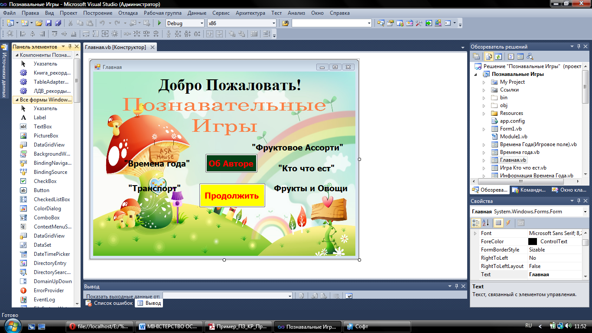The width and height of the screenshot is (592, 333).
Task: Click the Save All toolbar icon
Action: tap(58, 23)
